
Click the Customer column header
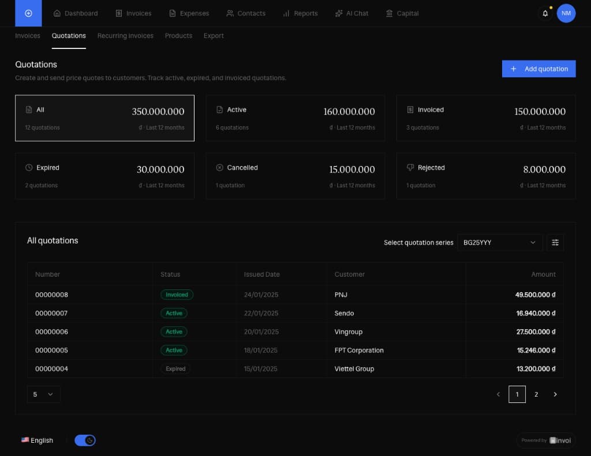[x=349, y=274]
